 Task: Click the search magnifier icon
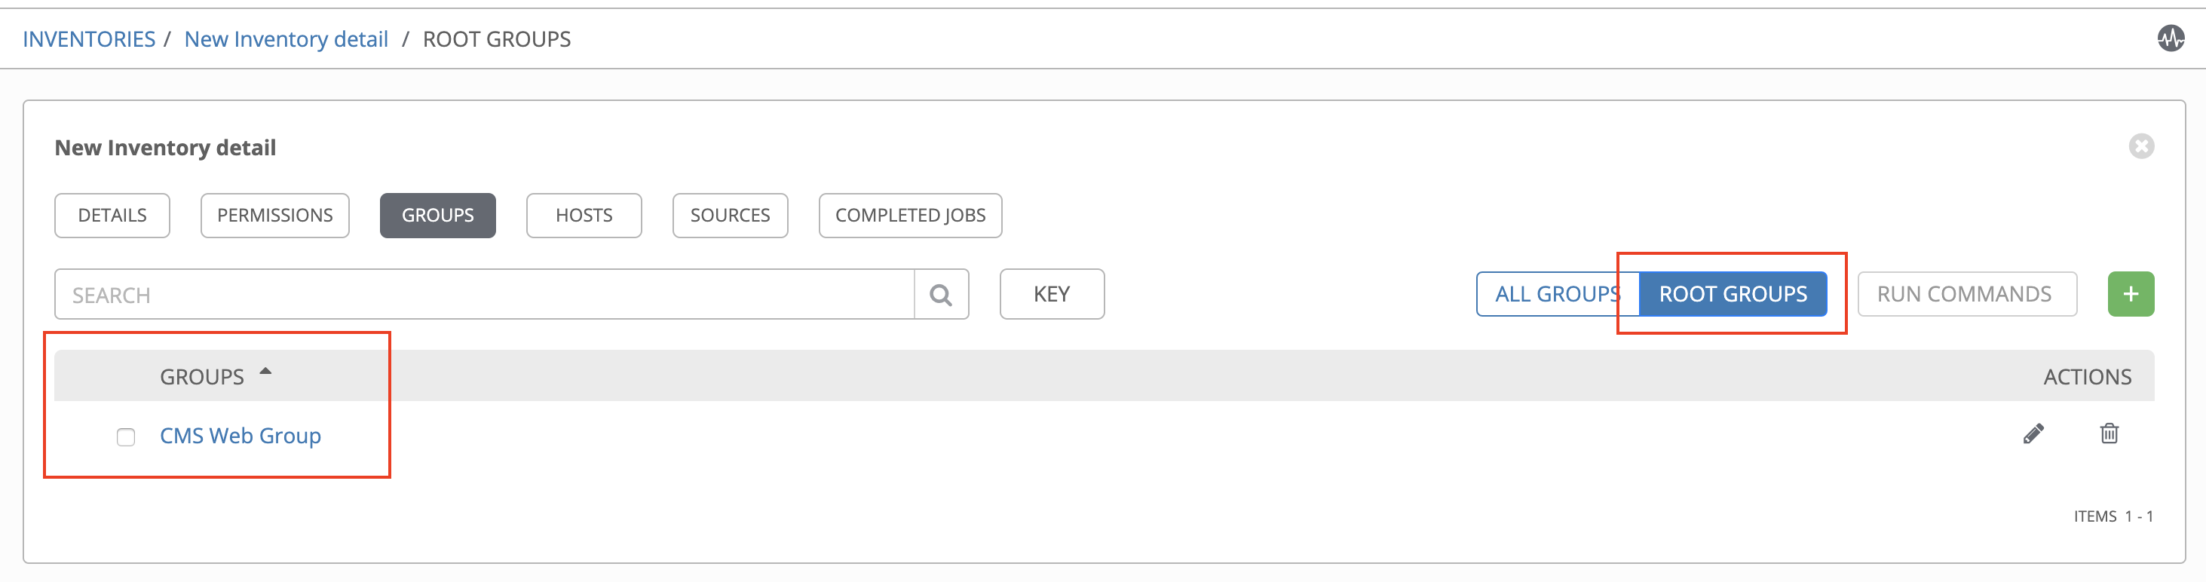click(x=941, y=295)
